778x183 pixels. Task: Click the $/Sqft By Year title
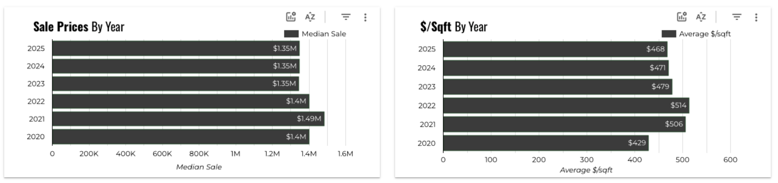[454, 27]
